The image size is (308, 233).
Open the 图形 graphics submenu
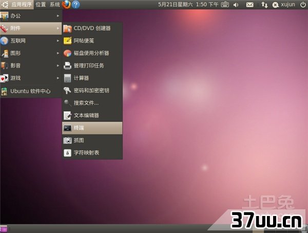click(31, 53)
